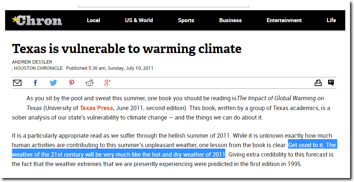Open the Entertainment section
Viewport: 354px width, 182px height.
coord(284,20)
